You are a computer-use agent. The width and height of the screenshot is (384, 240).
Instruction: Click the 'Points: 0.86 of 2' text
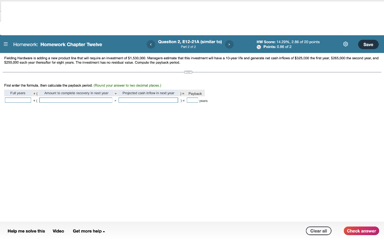point(277,47)
